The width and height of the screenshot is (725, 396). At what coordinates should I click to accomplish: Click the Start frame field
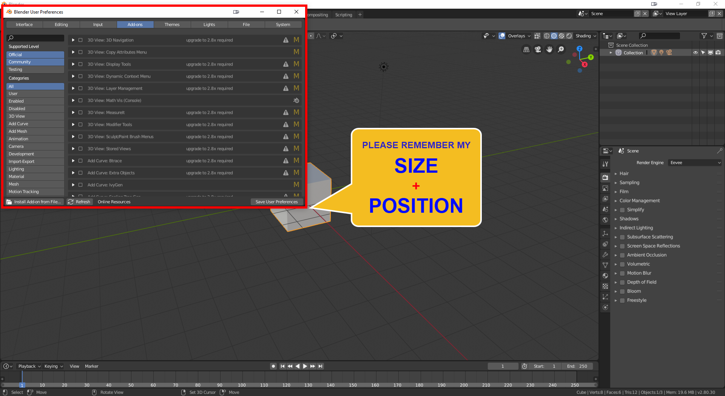click(545, 366)
